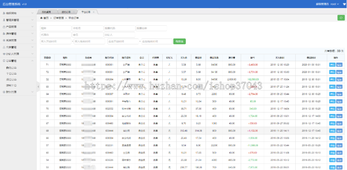This screenshot has width=347, height=170.
Task: Expand the 会员管理 sidebar chevron
Action: (33, 47)
